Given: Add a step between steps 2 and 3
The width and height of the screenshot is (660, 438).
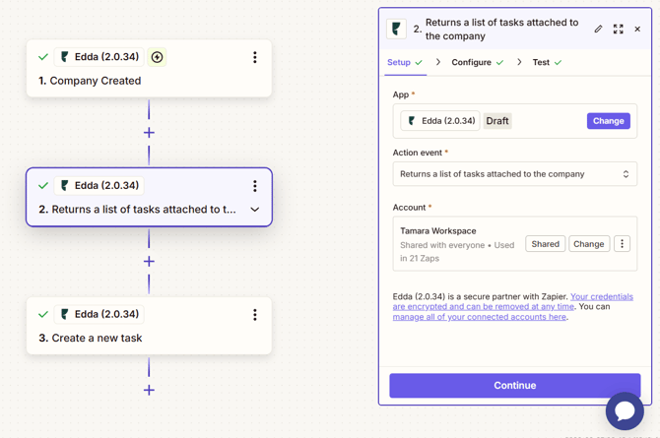Looking at the screenshot, I should pyautogui.click(x=149, y=261).
